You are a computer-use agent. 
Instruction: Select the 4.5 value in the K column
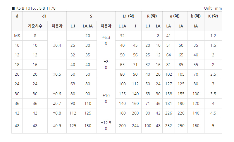tap(213, 113)
